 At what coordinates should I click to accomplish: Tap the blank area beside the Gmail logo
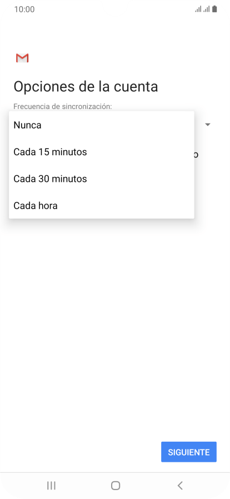[127, 58]
